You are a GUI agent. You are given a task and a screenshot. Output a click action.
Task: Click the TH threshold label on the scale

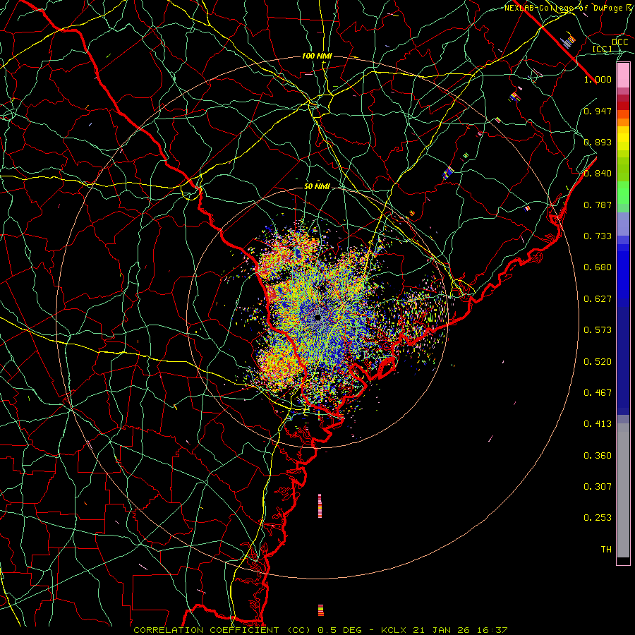(x=606, y=550)
